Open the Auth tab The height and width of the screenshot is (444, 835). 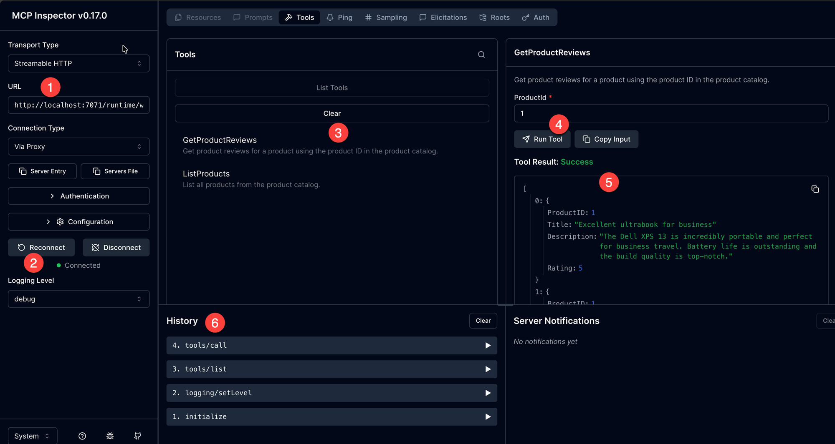click(x=536, y=18)
